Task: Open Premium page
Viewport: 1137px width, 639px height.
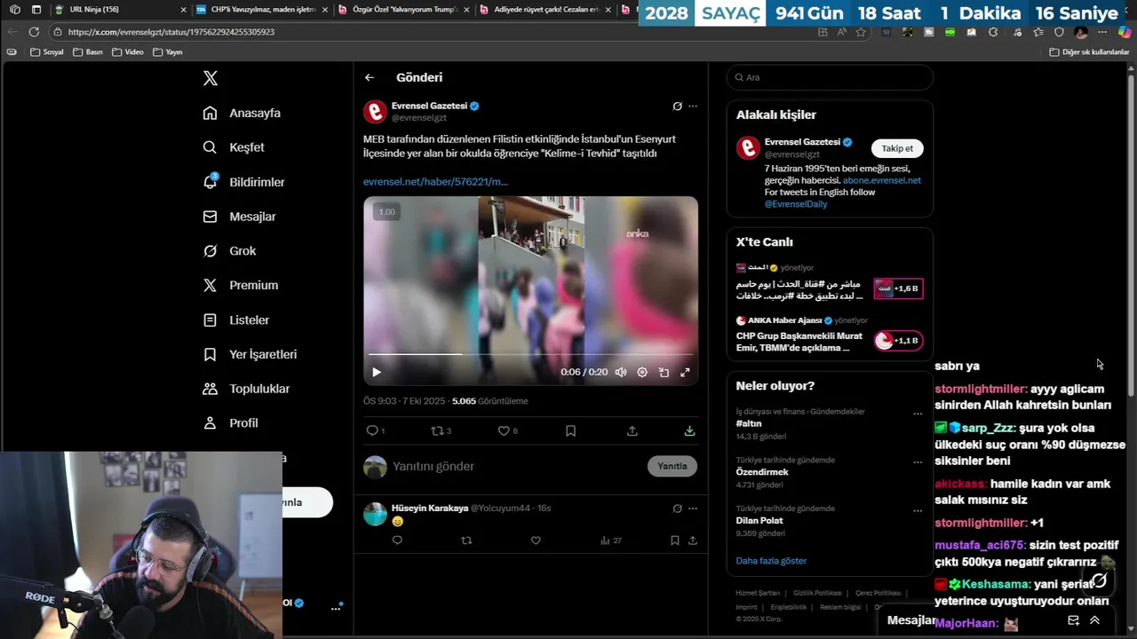Action: click(240, 285)
